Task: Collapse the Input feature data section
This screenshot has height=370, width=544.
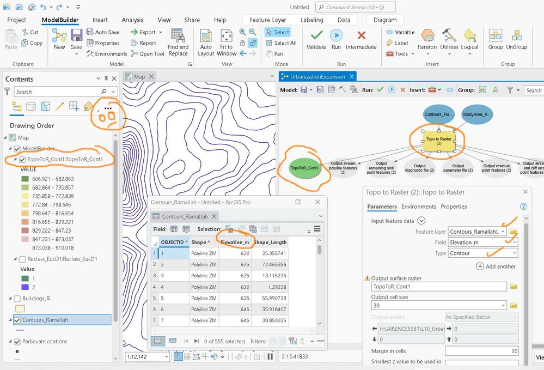Action: 421,221
